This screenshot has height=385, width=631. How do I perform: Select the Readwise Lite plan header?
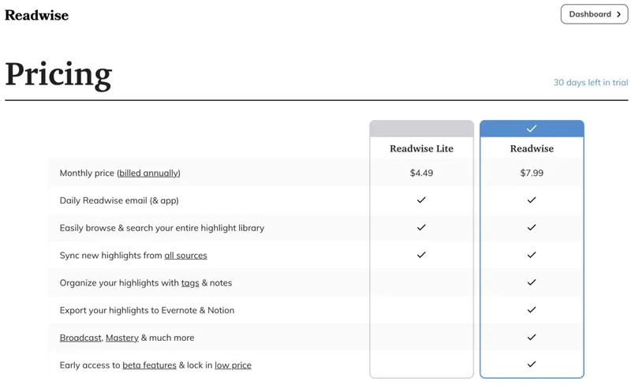[x=421, y=129]
